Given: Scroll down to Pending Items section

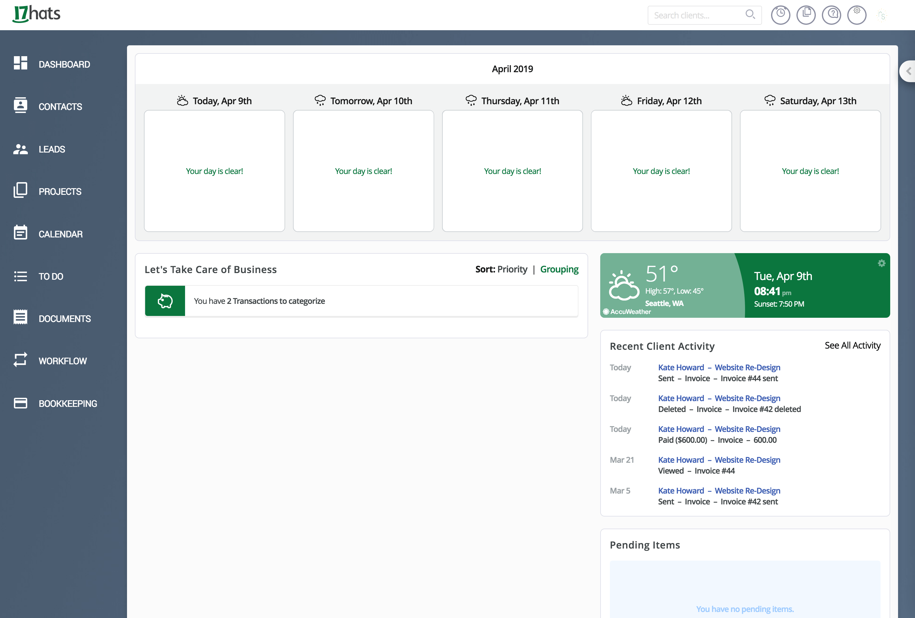Looking at the screenshot, I should tap(645, 545).
